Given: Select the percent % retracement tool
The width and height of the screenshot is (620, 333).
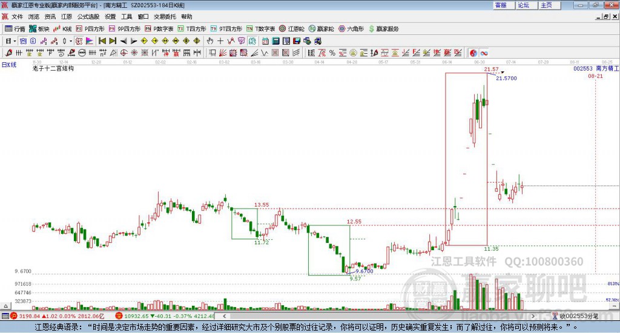Looking at the screenshot, I should click(x=332, y=53).
